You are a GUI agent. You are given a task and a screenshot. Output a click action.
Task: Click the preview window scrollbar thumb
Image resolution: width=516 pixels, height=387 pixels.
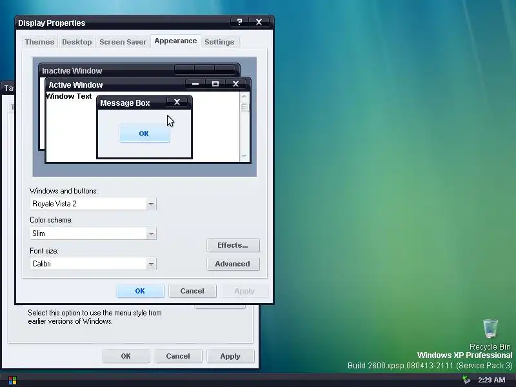(244, 107)
